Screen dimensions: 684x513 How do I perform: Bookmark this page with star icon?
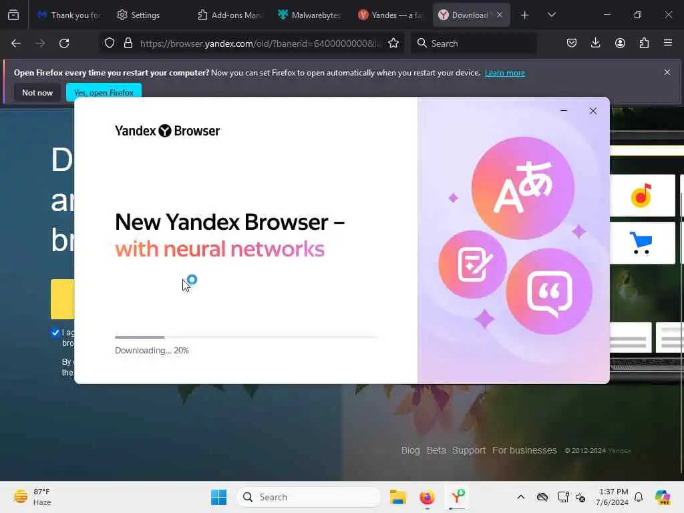point(393,43)
